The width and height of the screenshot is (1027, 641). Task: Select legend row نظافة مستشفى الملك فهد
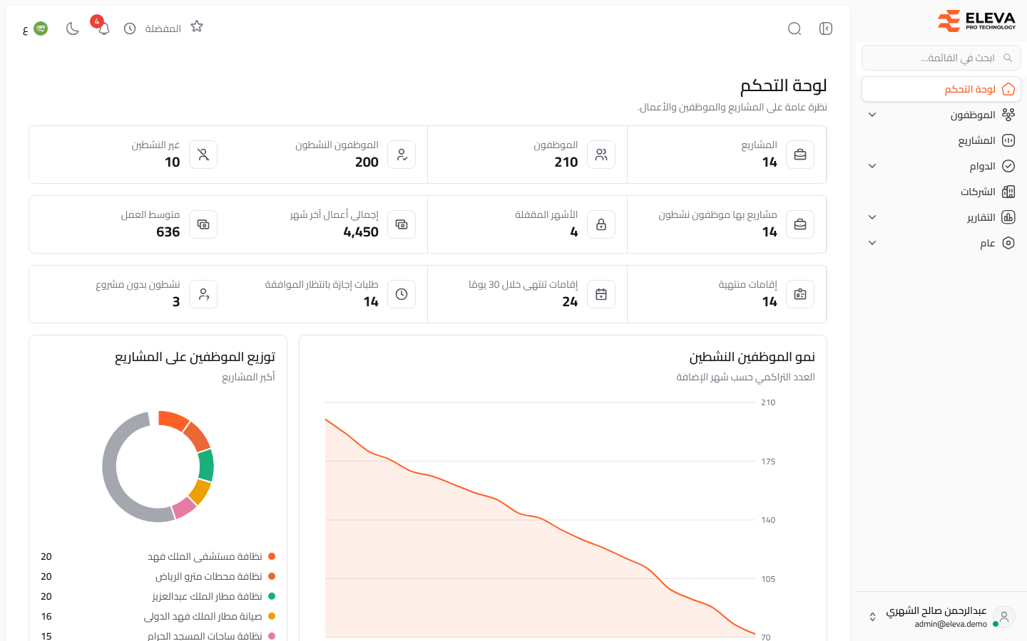click(158, 556)
